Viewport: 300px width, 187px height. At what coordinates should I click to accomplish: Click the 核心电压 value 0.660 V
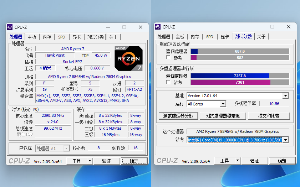coord(97,68)
